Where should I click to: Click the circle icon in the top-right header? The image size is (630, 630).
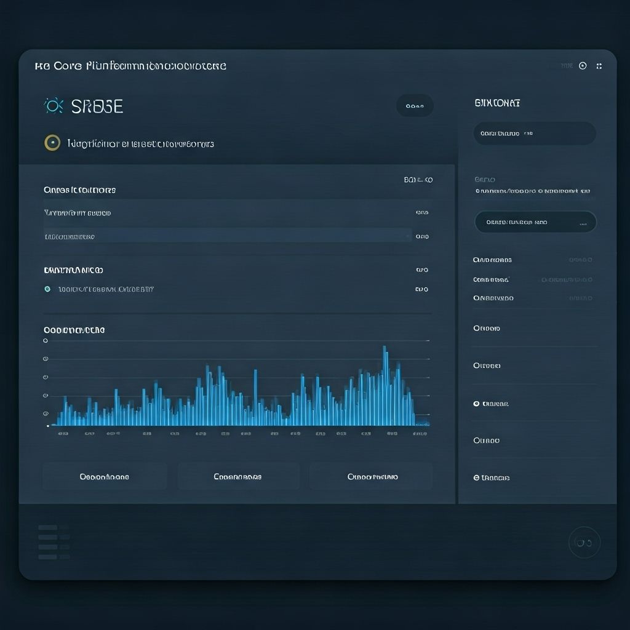(583, 66)
